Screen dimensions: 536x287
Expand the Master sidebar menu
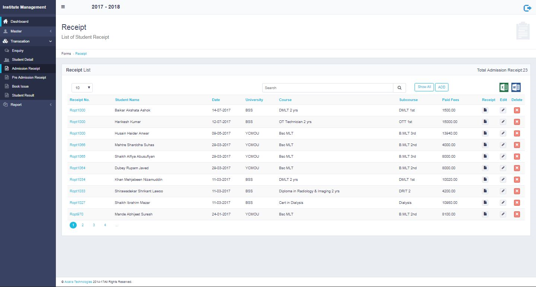[x=28, y=31]
